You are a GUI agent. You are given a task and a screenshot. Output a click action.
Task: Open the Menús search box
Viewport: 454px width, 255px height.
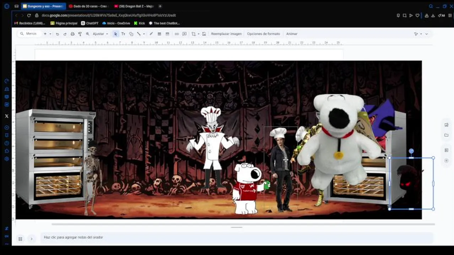coord(28,34)
